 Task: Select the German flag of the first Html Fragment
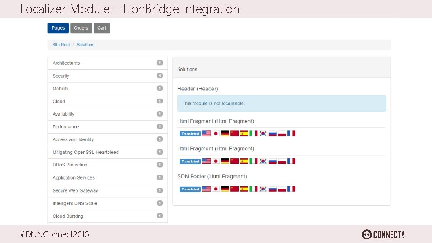pyautogui.click(x=225, y=134)
